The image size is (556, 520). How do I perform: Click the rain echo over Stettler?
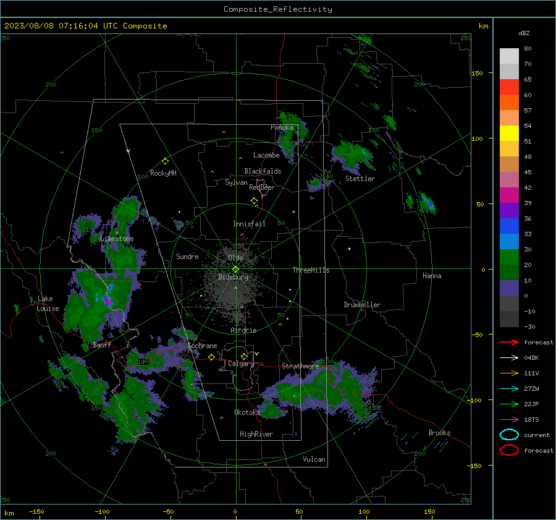click(x=353, y=155)
